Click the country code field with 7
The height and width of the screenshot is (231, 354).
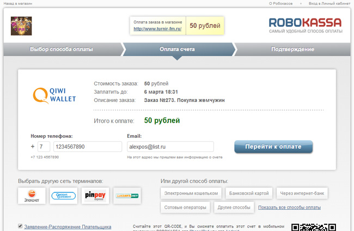[44, 147]
